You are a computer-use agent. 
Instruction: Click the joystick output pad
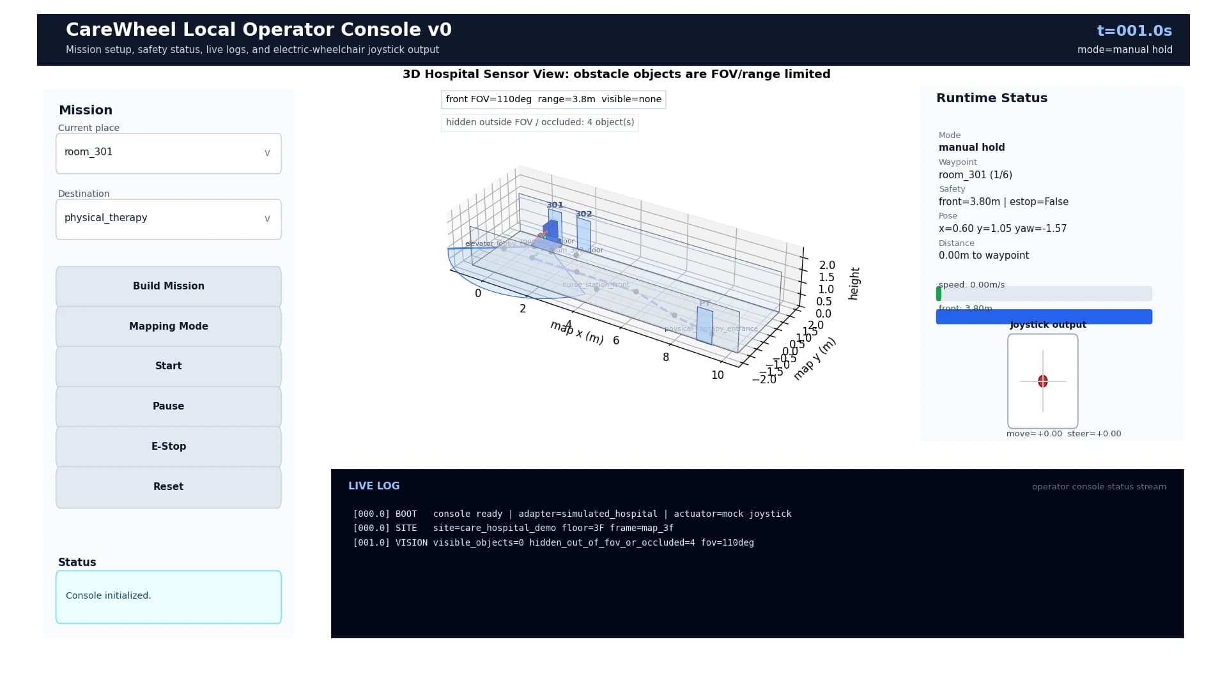point(1043,381)
